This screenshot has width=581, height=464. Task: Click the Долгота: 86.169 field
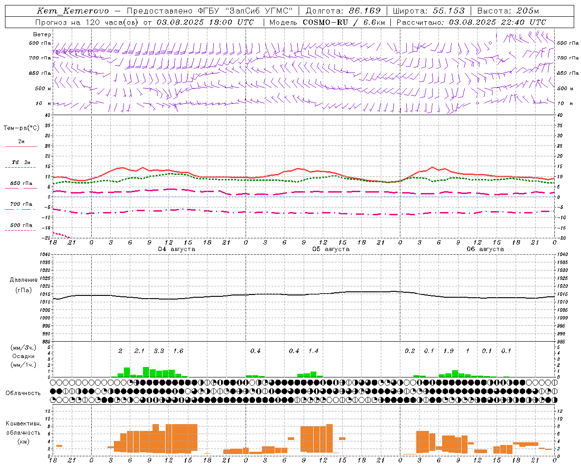[343, 11]
